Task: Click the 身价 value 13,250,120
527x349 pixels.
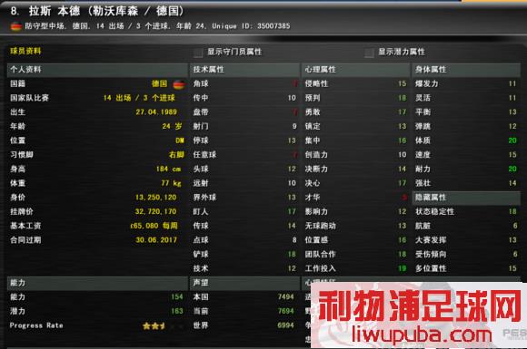Action: (156, 198)
